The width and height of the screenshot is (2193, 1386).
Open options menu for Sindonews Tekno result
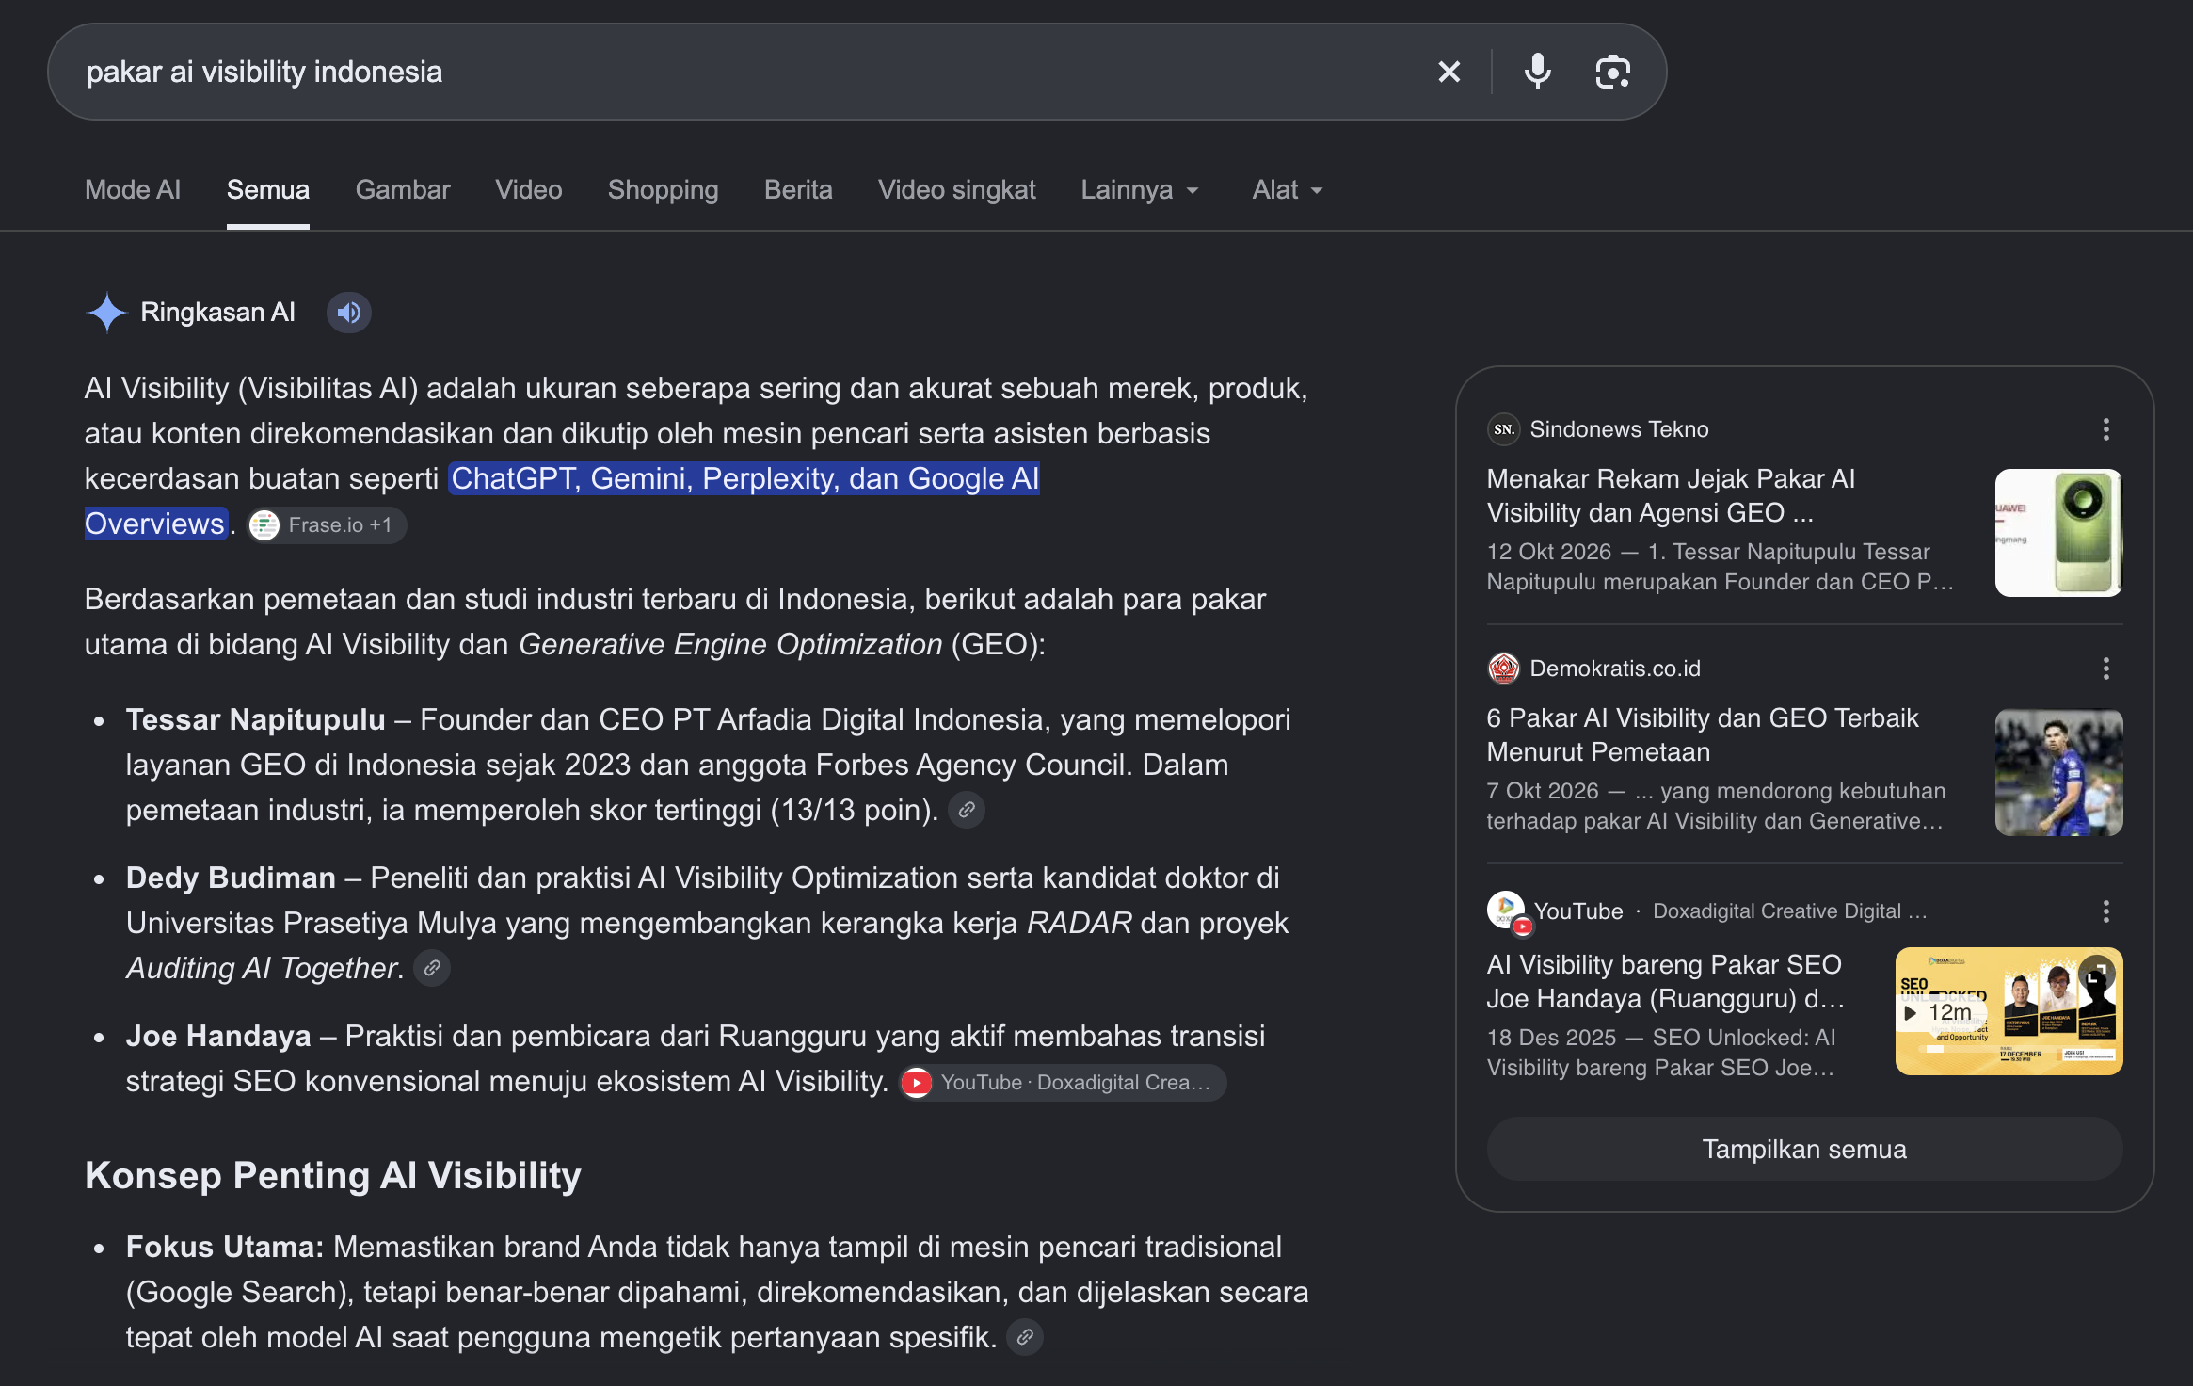pyautogui.click(x=2105, y=429)
